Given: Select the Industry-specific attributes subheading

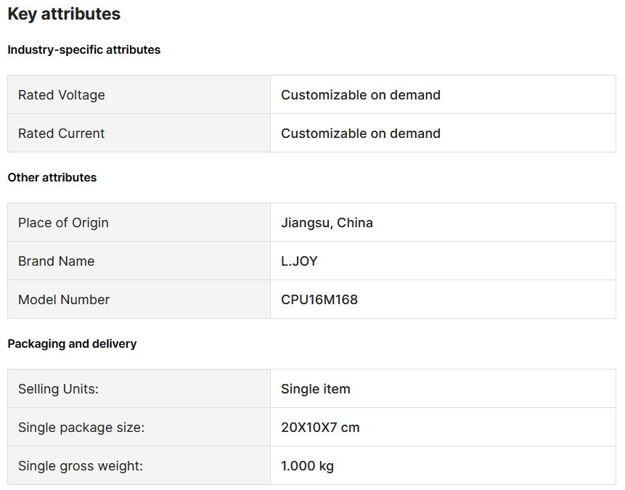Looking at the screenshot, I should point(83,50).
